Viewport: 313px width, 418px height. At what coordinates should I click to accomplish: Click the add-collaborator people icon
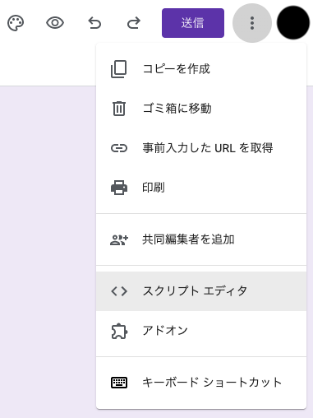119,239
